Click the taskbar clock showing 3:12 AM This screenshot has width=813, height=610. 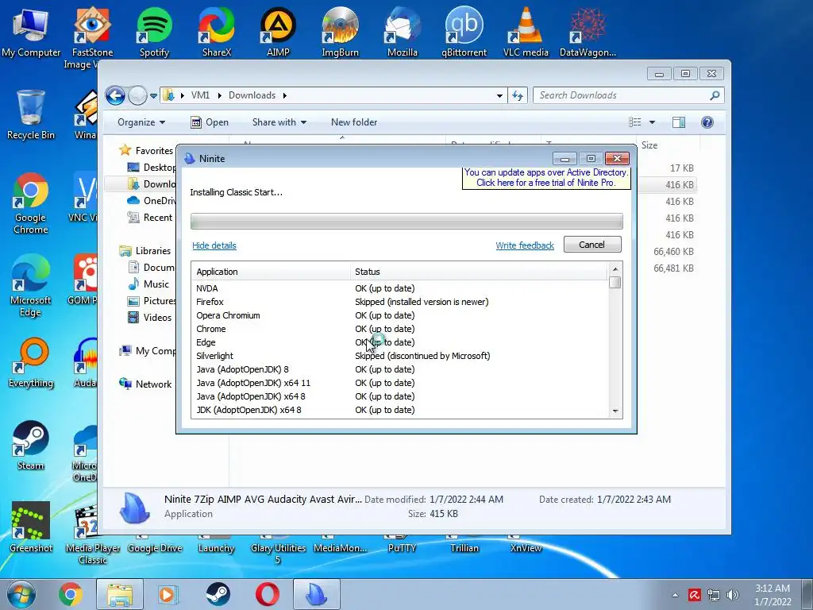tap(773, 594)
